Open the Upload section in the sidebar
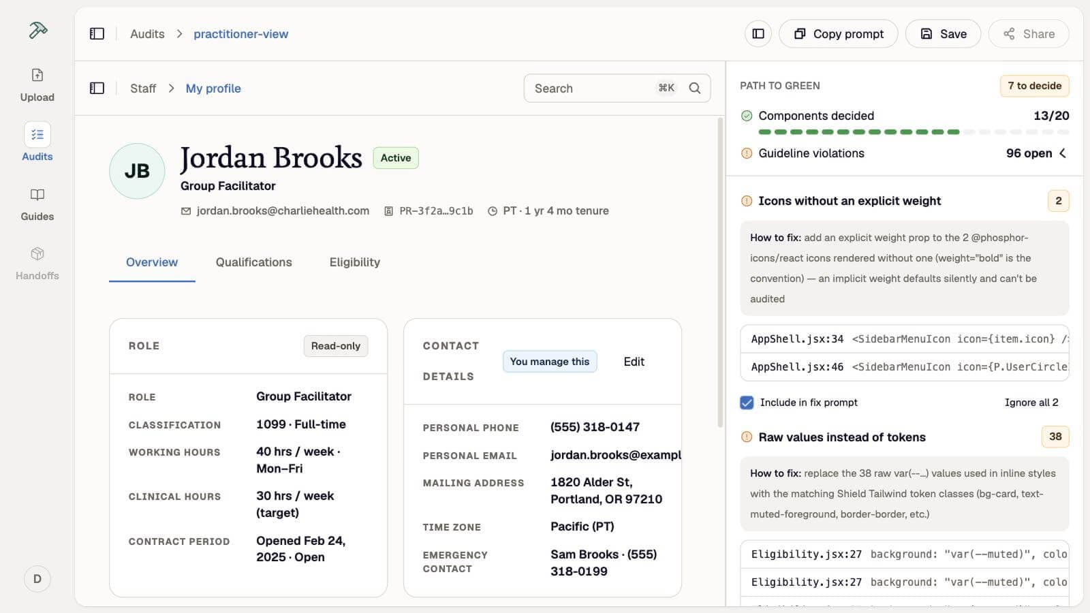 pos(37,84)
